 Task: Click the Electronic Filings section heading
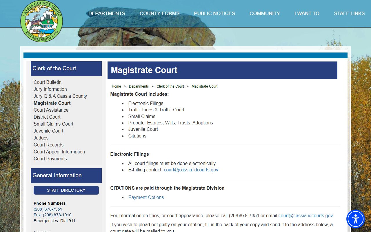(x=130, y=154)
